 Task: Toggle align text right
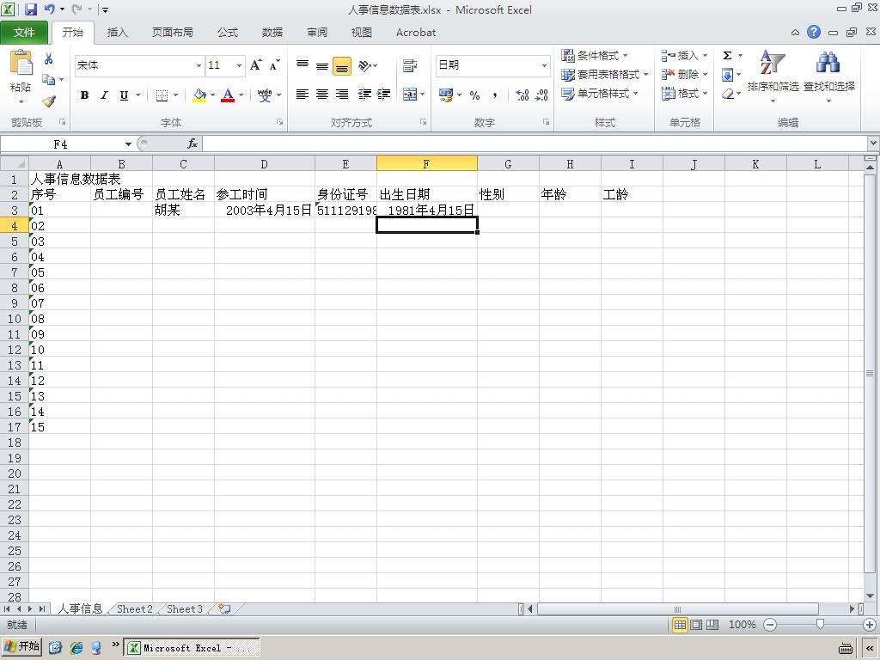342,95
